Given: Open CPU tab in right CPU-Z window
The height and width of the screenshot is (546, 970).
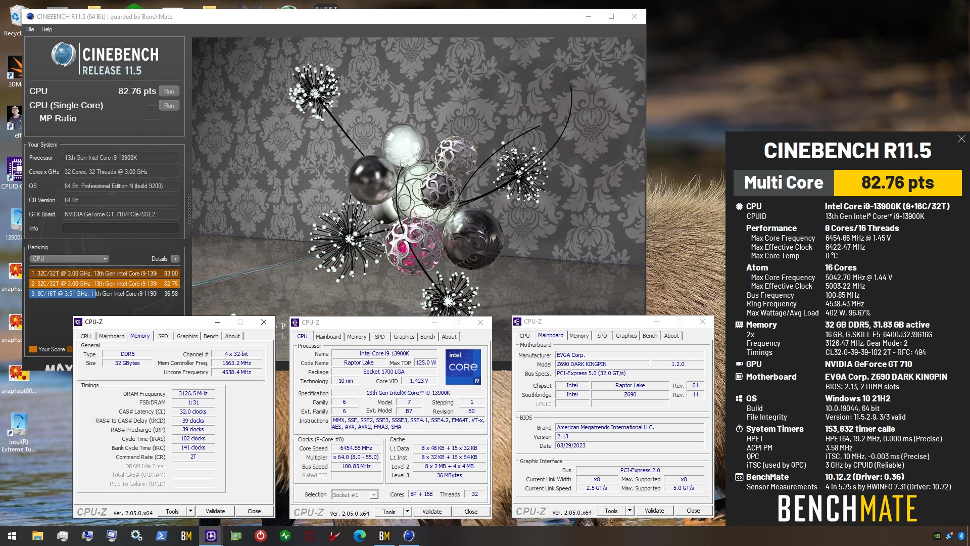Looking at the screenshot, I should pyautogui.click(x=524, y=336).
